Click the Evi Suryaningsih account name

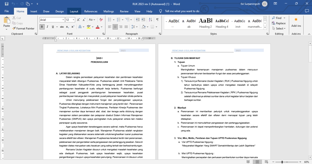250,4
